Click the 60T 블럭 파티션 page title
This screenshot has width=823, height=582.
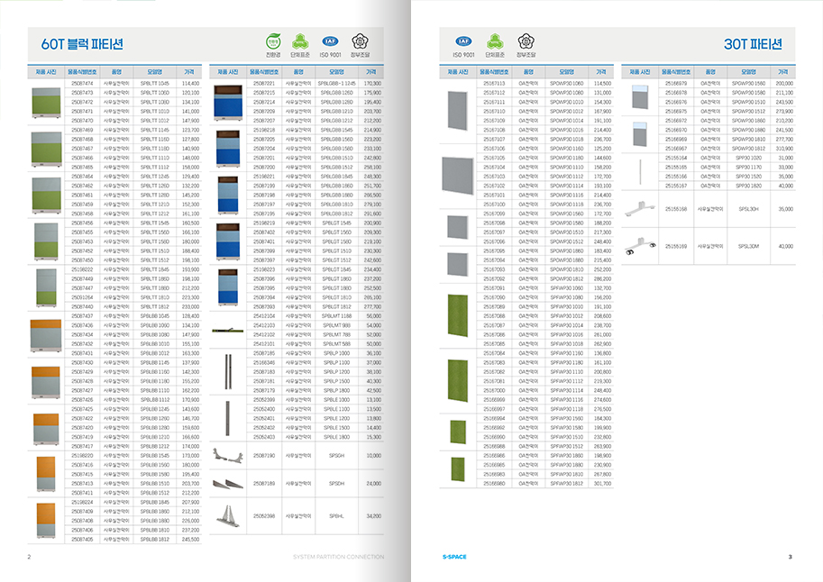pos(82,43)
